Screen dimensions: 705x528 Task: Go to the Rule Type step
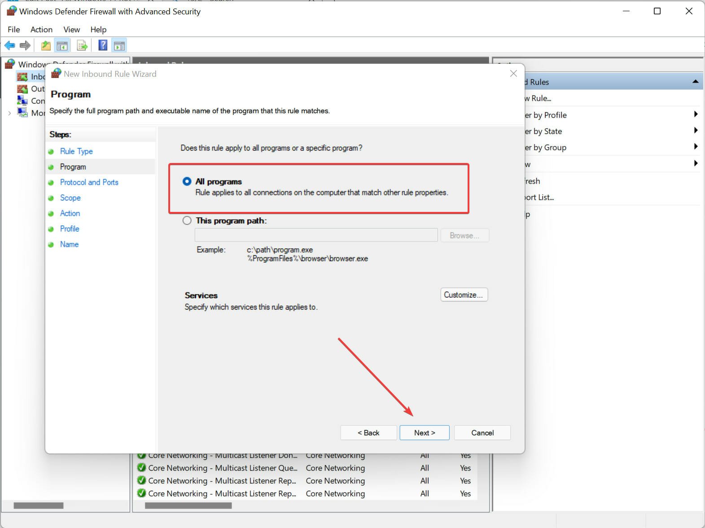[x=76, y=151]
